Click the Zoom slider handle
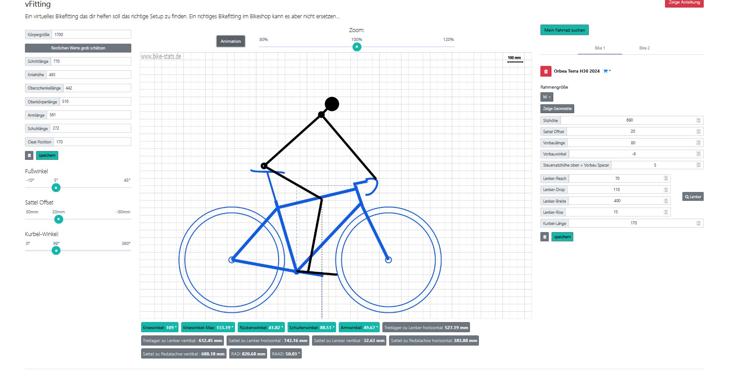 pyautogui.click(x=357, y=47)
